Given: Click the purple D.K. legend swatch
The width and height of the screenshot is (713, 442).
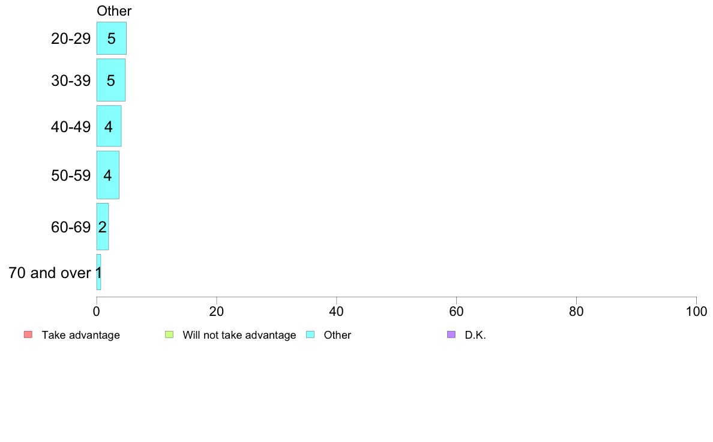Looking at the screenshot, I should point(451,335).
